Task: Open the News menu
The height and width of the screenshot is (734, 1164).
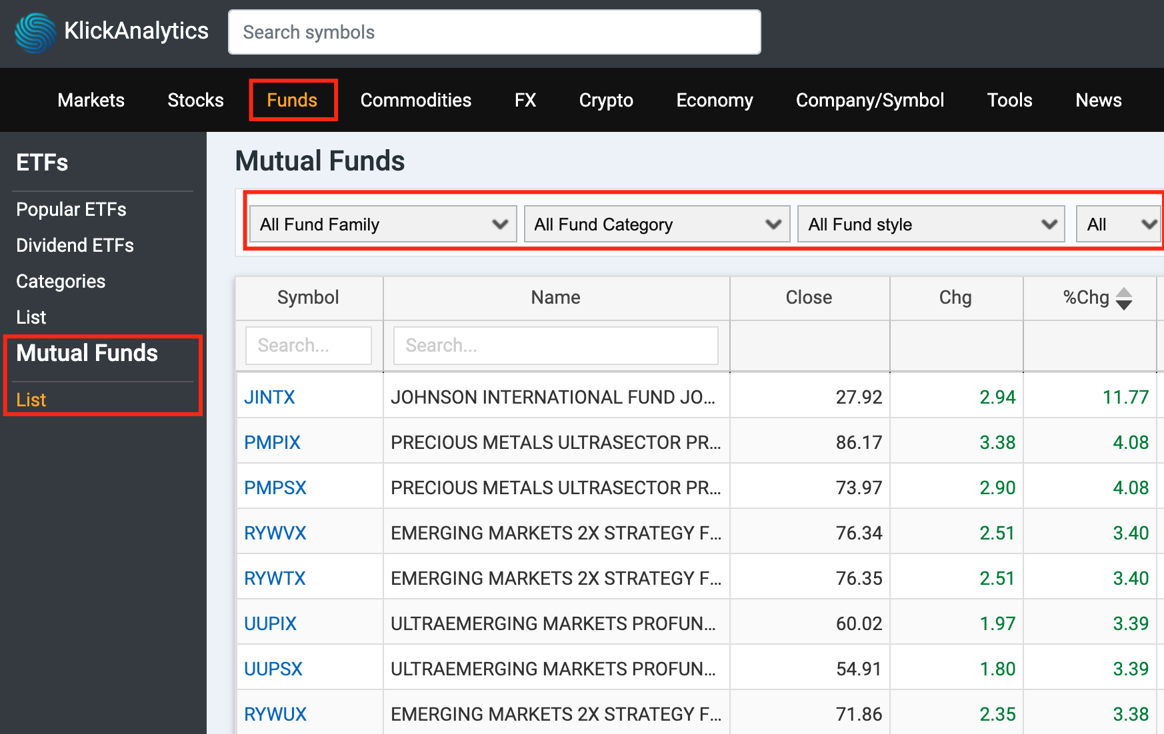Action: pyautogui.click(x=1099, y=100)
